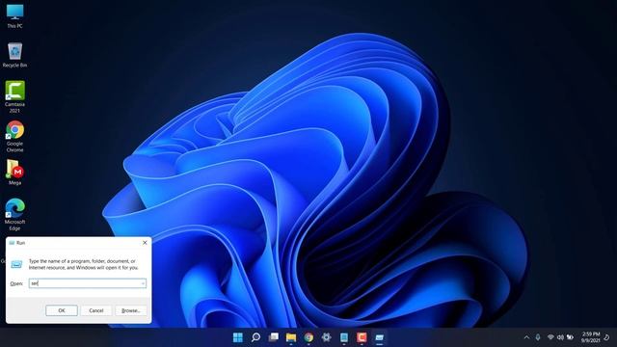Select Camtasia 2021 desktop shortcut
Image resolution: width=617 pixels, height=347 pixels.
click(15, 96)
